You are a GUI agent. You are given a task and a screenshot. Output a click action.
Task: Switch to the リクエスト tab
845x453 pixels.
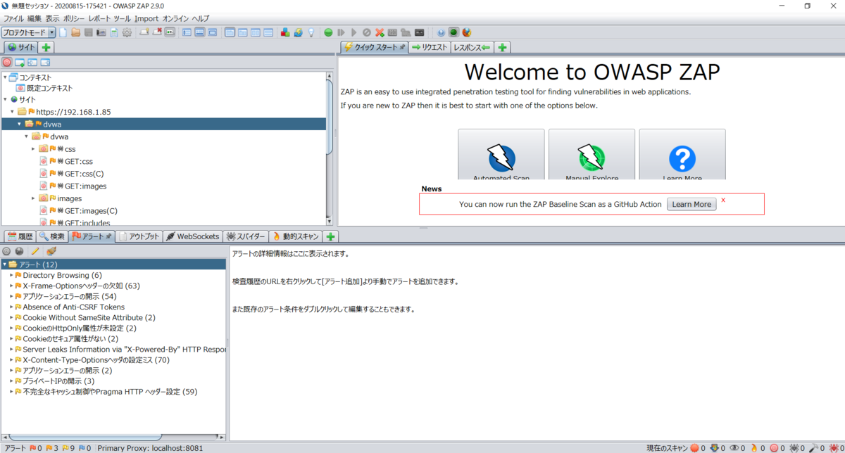pos(430,47)
